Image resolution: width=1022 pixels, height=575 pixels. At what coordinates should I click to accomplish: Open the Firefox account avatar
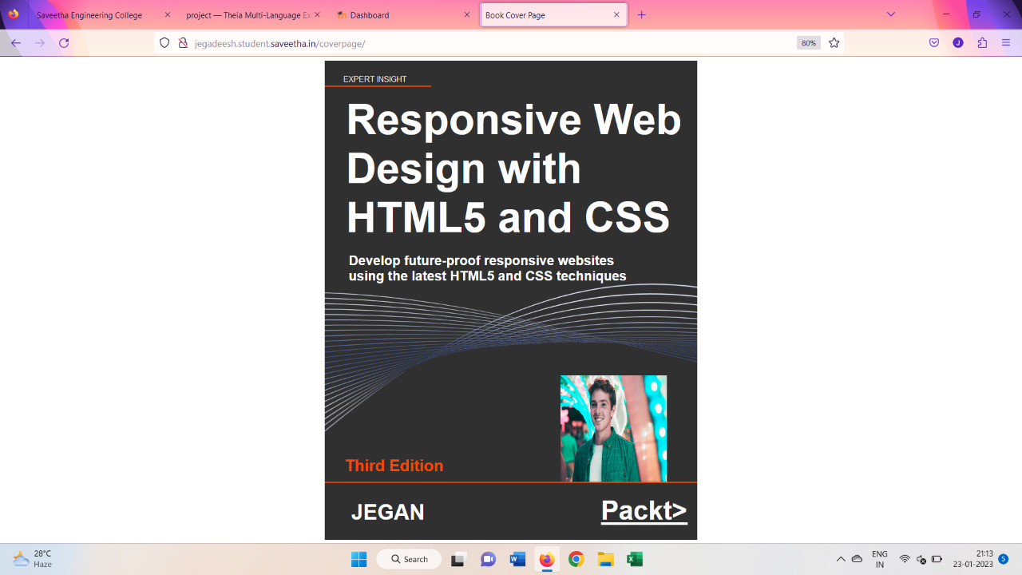tap(958, 43)
